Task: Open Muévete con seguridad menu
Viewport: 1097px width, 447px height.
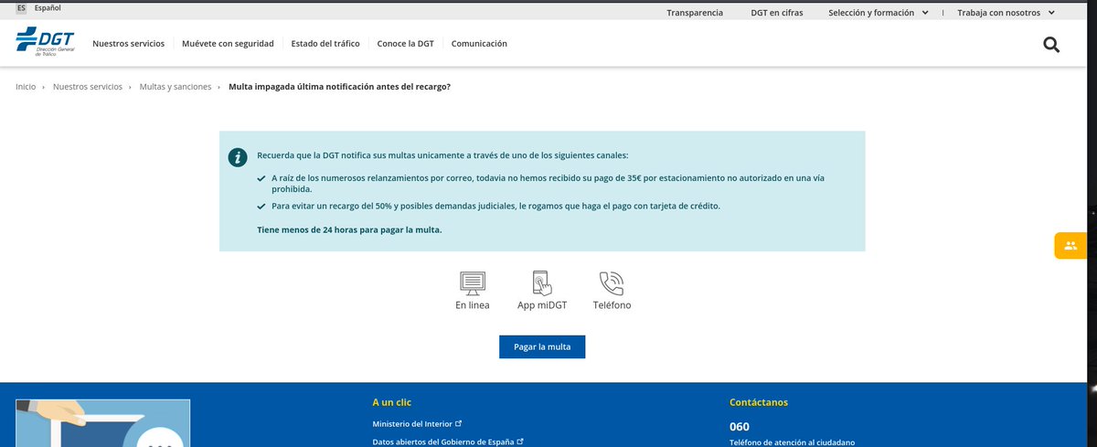Action: click(x=228, y=43)
